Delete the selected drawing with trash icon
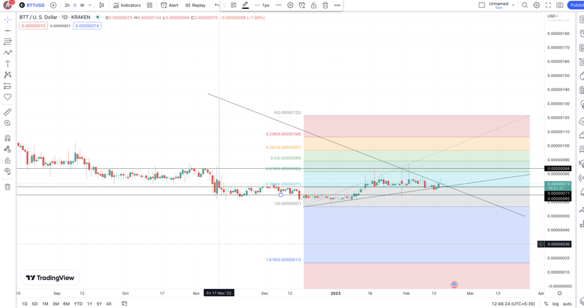This screenshot has height=308, width=584. click(325, 5)
